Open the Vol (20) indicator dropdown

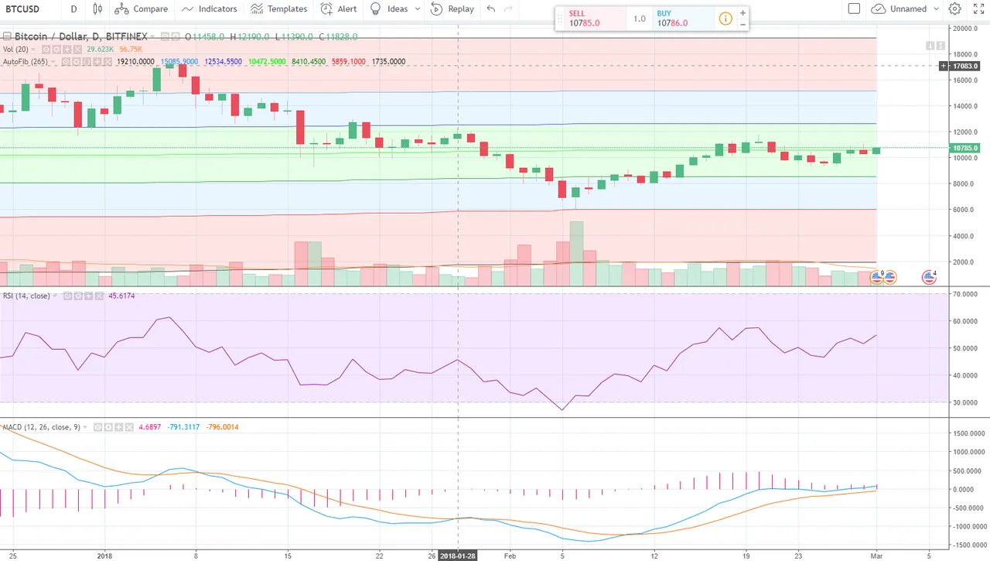click(33, 50)
